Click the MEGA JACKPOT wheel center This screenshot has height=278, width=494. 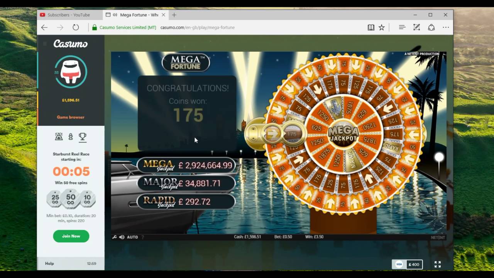coord(343,134)
